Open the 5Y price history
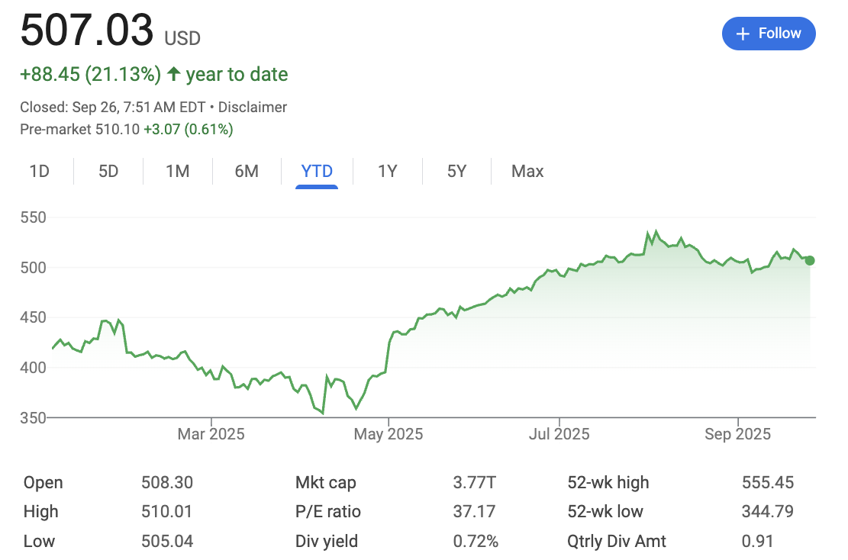 [456, 171]
